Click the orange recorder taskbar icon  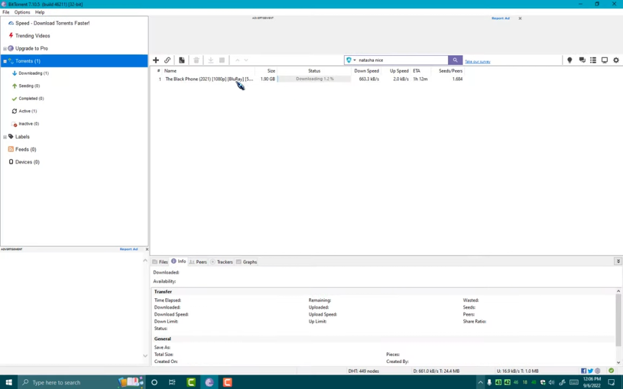point(228,383)
